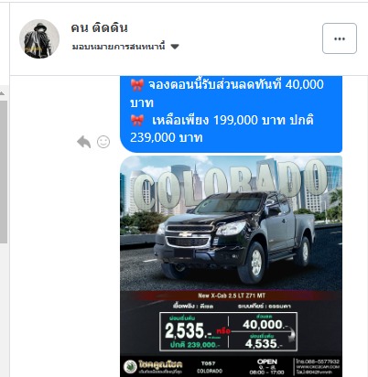368x377 pixels.
Task: Open the contact's profile picture avatar
Action: [39, 38]
